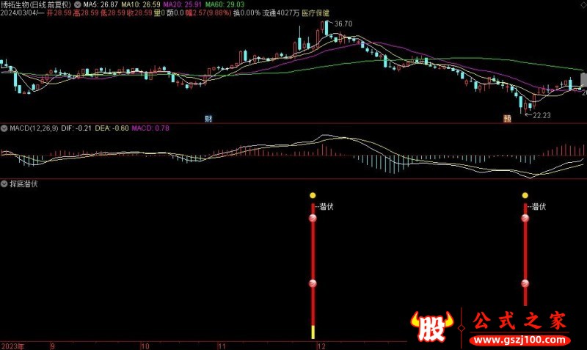This screenshot has height=350, width=587.
Task: Click the second yellow dot signal at right
Action: click(x=525, y=196)
